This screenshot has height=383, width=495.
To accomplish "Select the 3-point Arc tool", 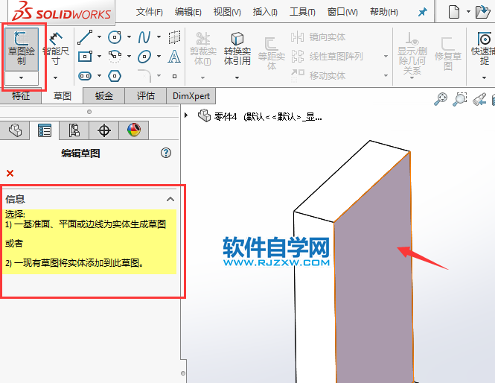I will coord(115,57).
